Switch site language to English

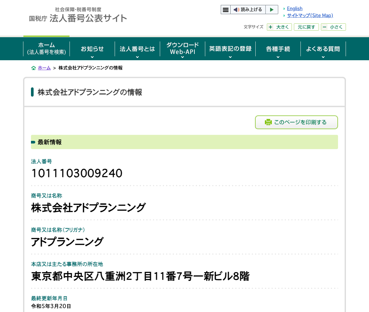point(295,9)
